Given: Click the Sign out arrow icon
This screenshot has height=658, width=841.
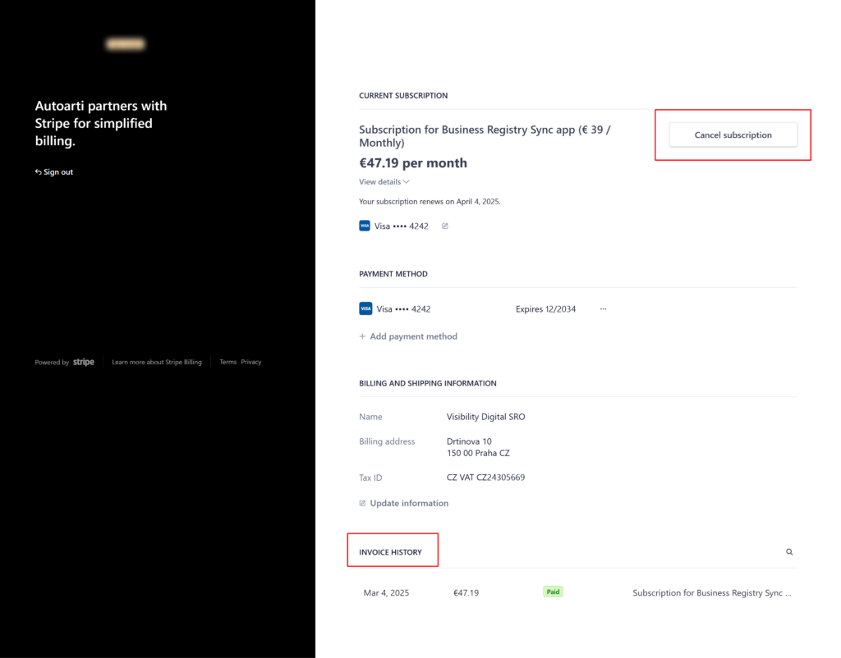Looking at the screenshot, I should pyautogui.click(x=38, y=172).
